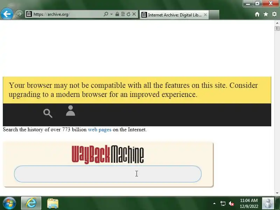Open Windows Explorer from the taskbar
The width and height of the screenshot is (280, 210).
click(53, 203)
